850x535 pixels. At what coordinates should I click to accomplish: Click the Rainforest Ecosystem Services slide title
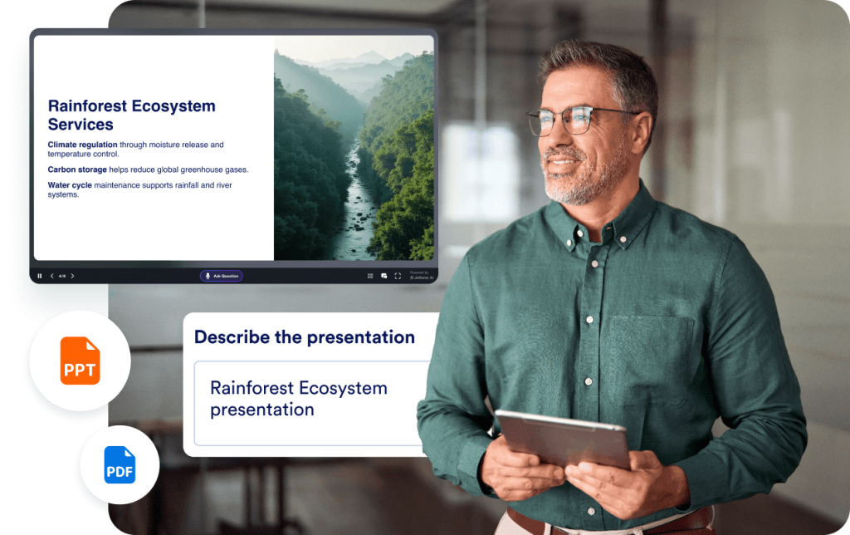(x=132, y=114)
